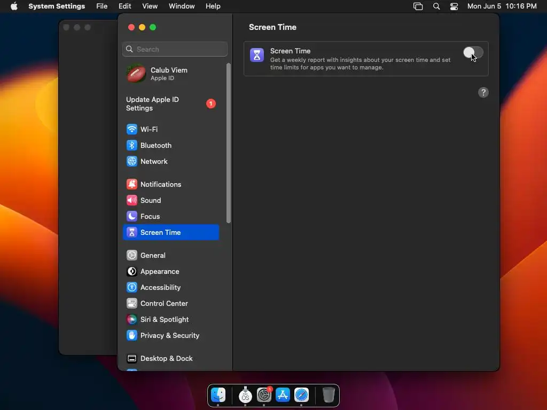
Task: Open macOS installer in the Dock
Action: pyautogui.click(x=245, y=395)
